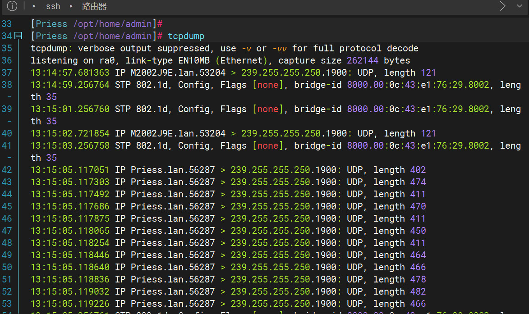This screenshot has height=314, width=529.
Task: Click length value 474 on line 43
Action: pos(418,182)
